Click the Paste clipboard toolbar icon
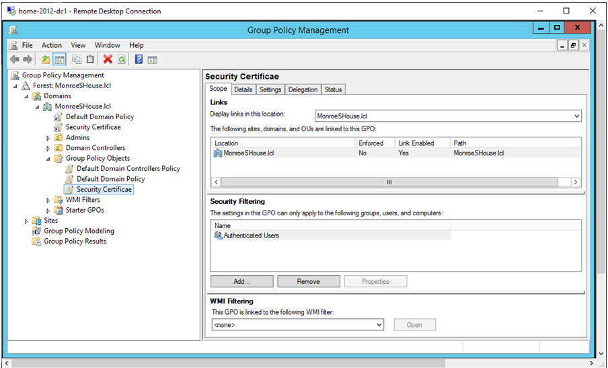 [90, 59]
